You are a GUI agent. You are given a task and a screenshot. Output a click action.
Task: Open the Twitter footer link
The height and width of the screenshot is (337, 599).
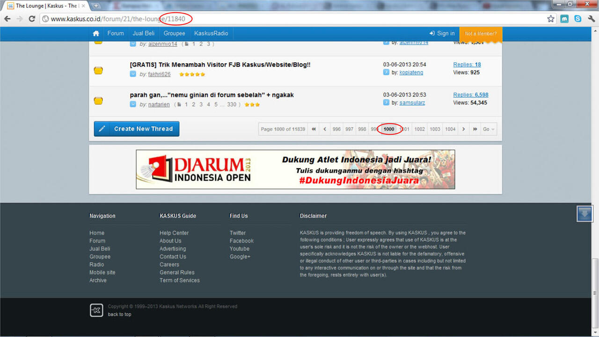[238, 233]
